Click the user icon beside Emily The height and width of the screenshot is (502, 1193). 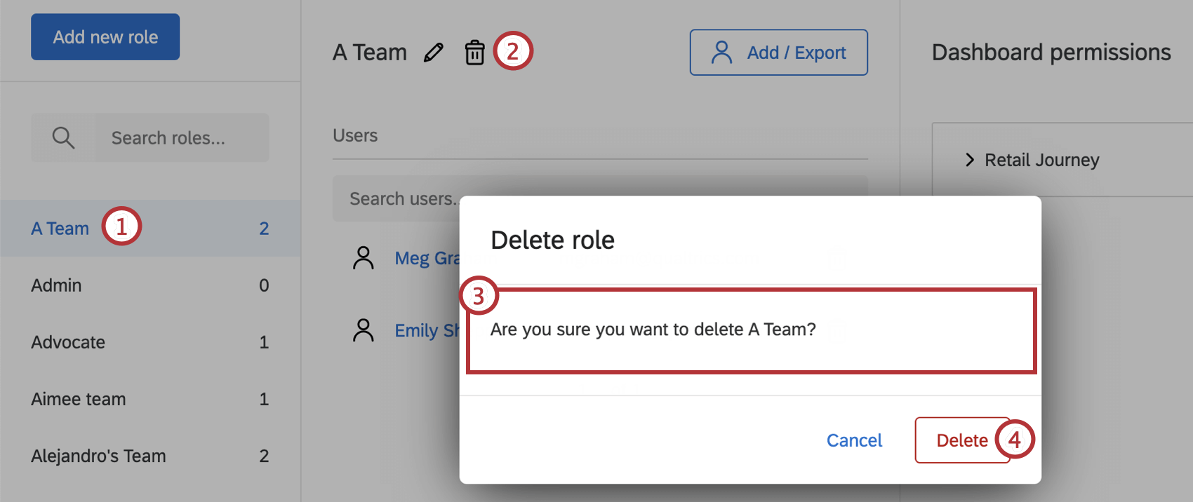(364, 330)
